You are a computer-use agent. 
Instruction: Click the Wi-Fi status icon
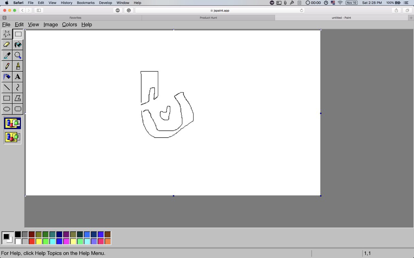340,3
